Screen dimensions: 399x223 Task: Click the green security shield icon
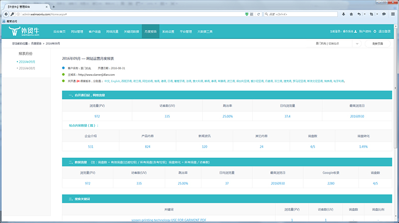click(x=248, y=13)
